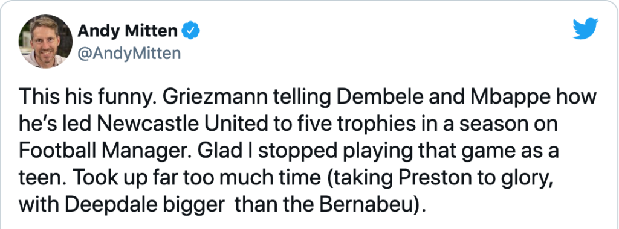Click the word teen starting the fourth line

pos(41,178)
